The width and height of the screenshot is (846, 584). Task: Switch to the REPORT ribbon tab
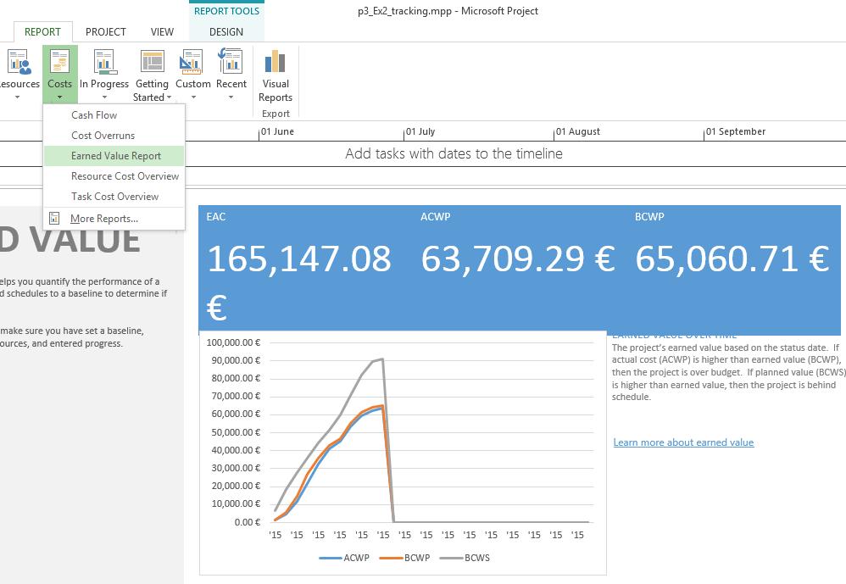pos(42,32)
